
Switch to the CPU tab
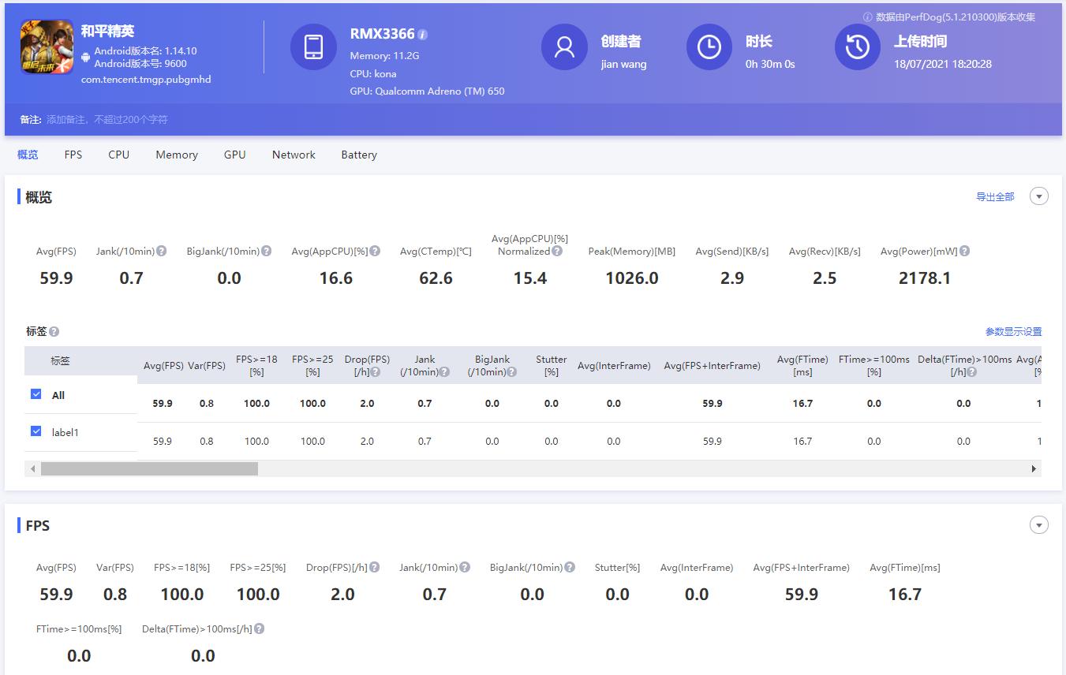tap(118, 155)
